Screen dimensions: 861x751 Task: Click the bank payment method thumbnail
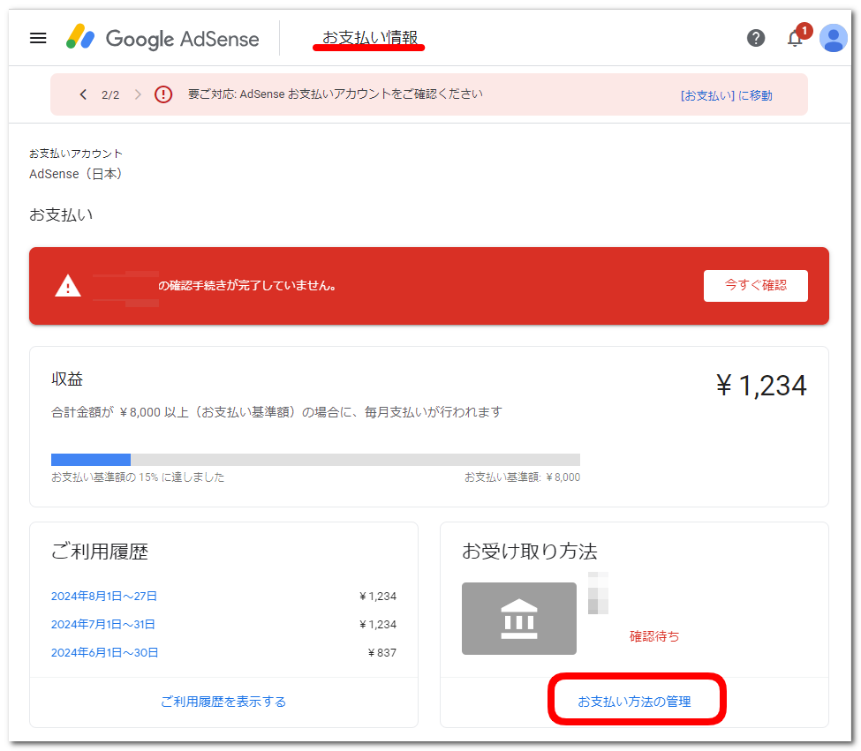click(x=519, y=619)
